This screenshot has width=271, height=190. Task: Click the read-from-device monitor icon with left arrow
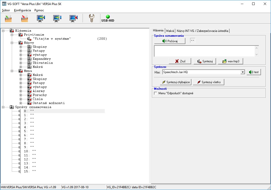click(x=41, y=18)
